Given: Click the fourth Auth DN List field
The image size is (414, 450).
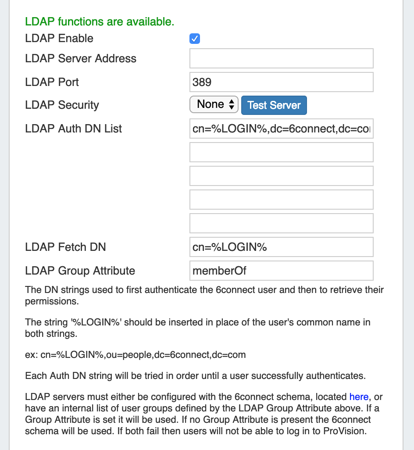Looking at the screenshot, I should (281, 200).
